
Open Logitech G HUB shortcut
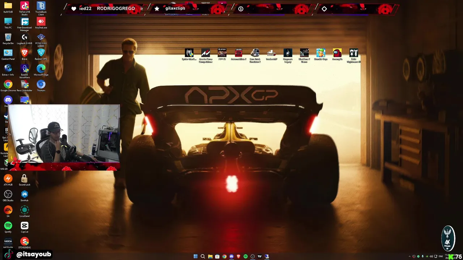(25, 39)
